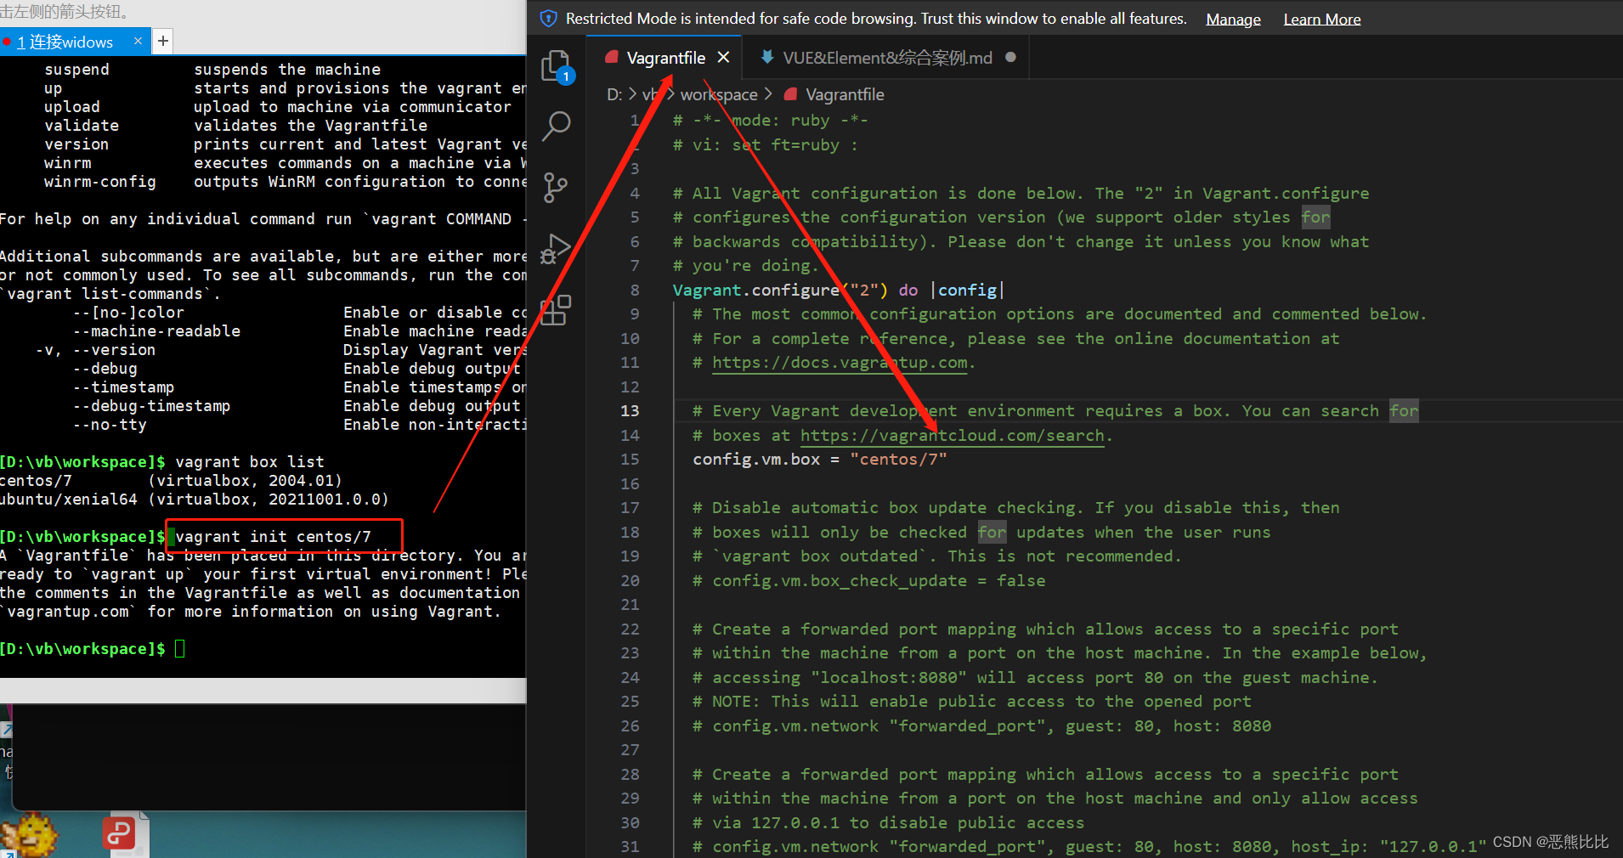The height and width of the screenshot is (858, 1623).
Task: Open the Source Control panel
Action: pos(555,188)
